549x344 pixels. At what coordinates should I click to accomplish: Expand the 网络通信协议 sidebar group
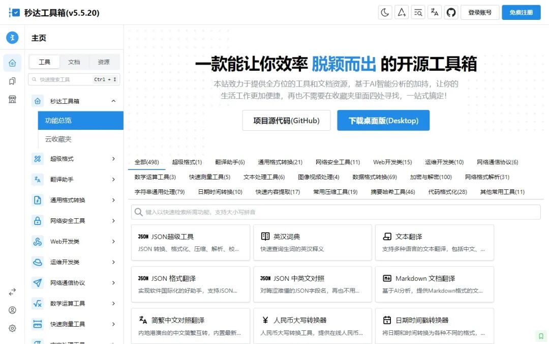pos(74,283)
